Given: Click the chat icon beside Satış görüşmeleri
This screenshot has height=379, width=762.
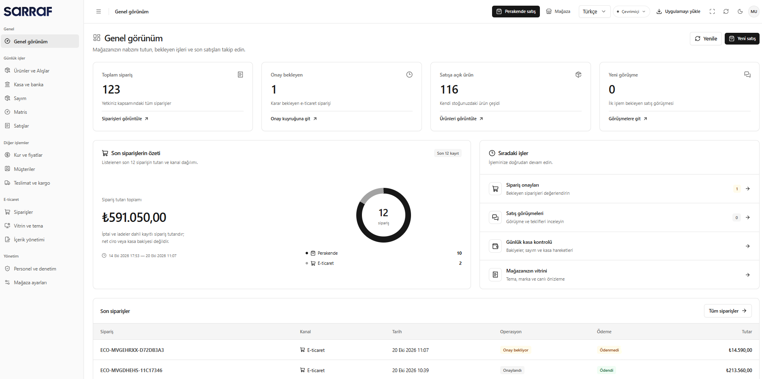Looking at the screenshot, I should (x=495, y=217).
